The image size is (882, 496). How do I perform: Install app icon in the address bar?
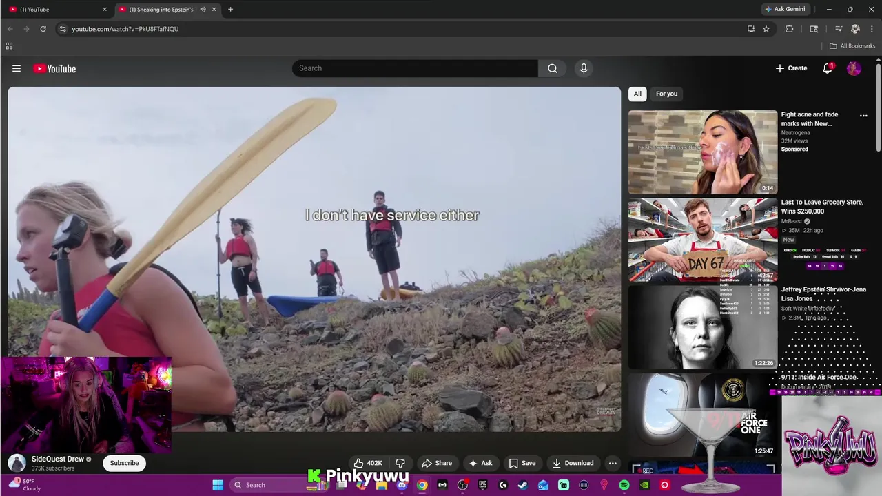point(751,29)
